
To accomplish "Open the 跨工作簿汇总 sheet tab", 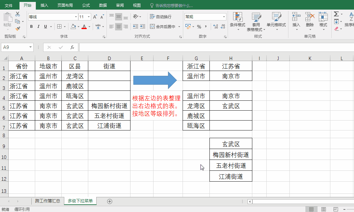I will click(48, 201).
